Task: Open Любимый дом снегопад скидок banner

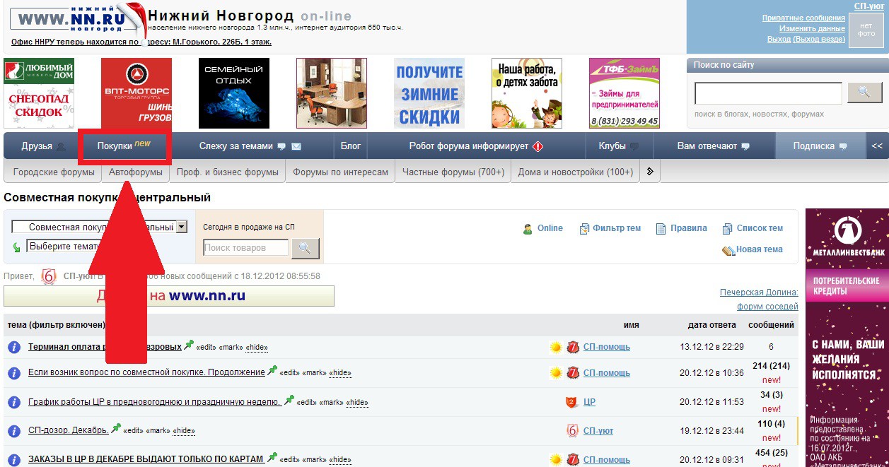Action: [39, 93]
